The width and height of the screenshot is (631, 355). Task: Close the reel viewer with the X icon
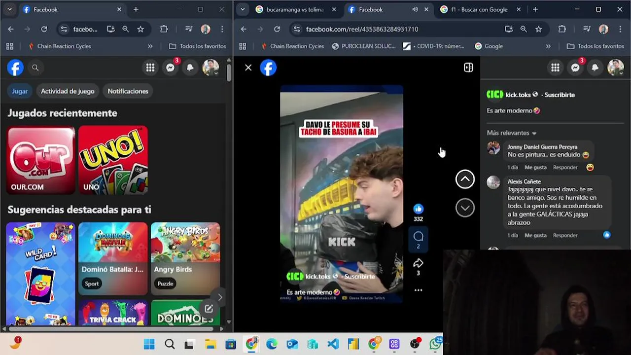248,68
